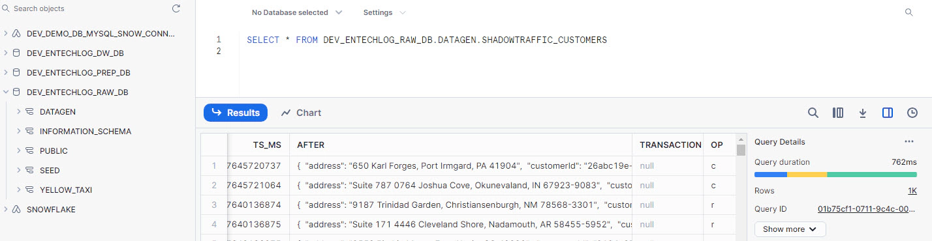Select the Results tab
The image size is (932, 241).
click(236, 113)
